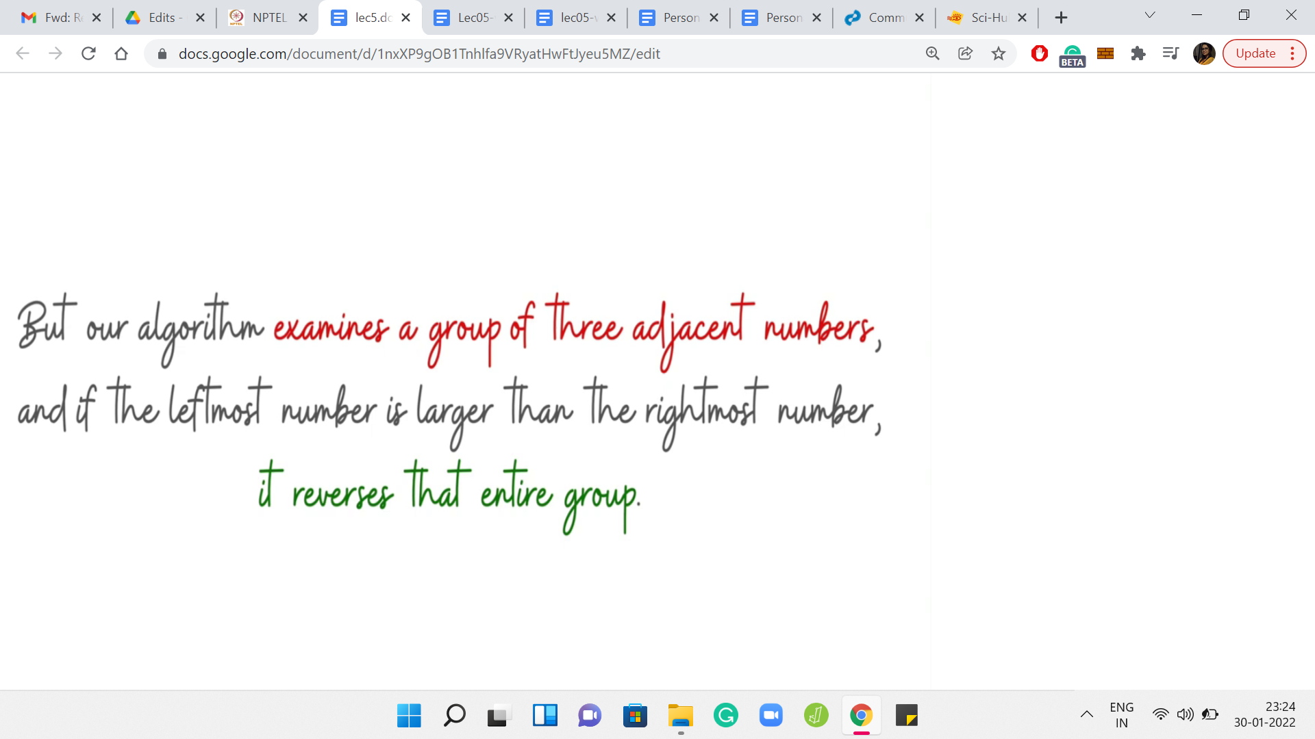The height and width of the screenshot is (739, 1315).
Task: Click the share page icon
Action: tap(965, 53)
